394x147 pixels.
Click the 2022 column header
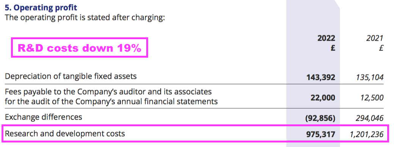326,38
